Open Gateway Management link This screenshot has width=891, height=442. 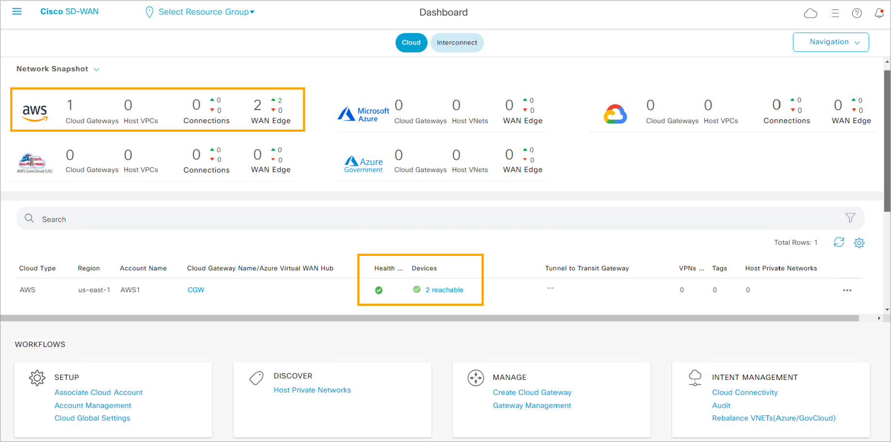(532, 406)
